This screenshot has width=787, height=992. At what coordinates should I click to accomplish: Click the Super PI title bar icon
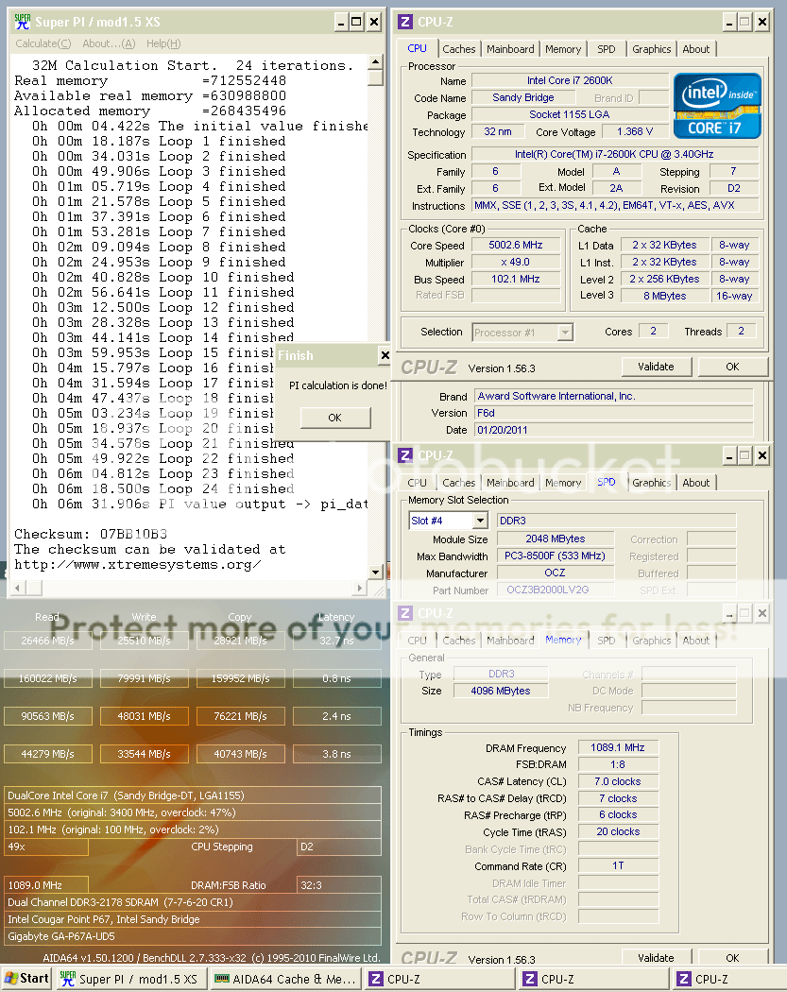click(x=22, y=22)
